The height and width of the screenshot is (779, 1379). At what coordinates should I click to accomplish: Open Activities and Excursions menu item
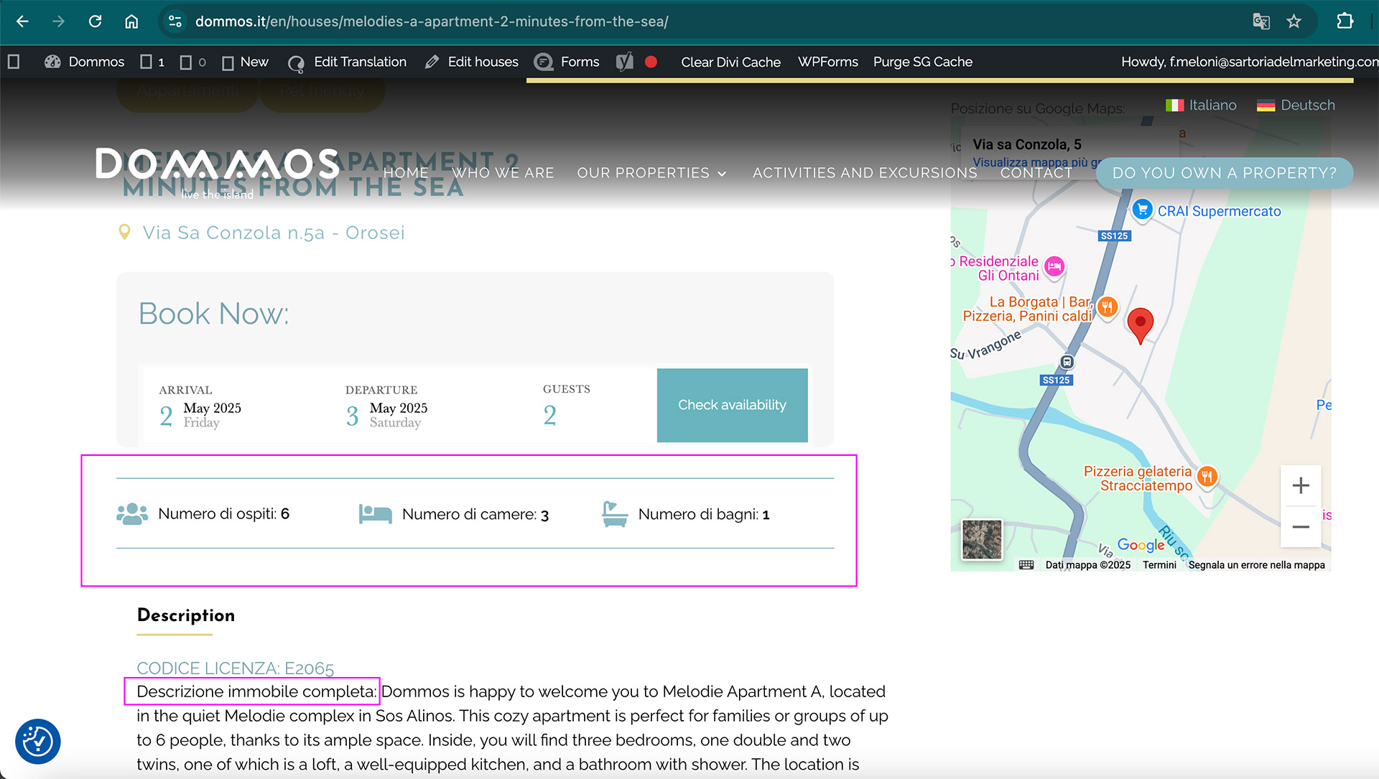864,173
